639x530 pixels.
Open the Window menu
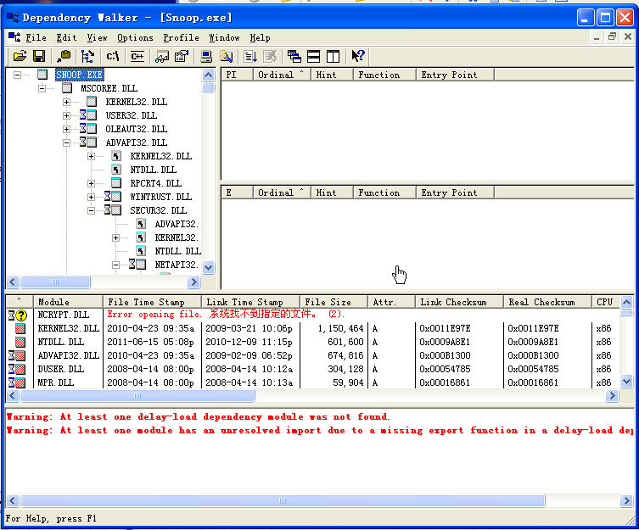click(225, 37)
